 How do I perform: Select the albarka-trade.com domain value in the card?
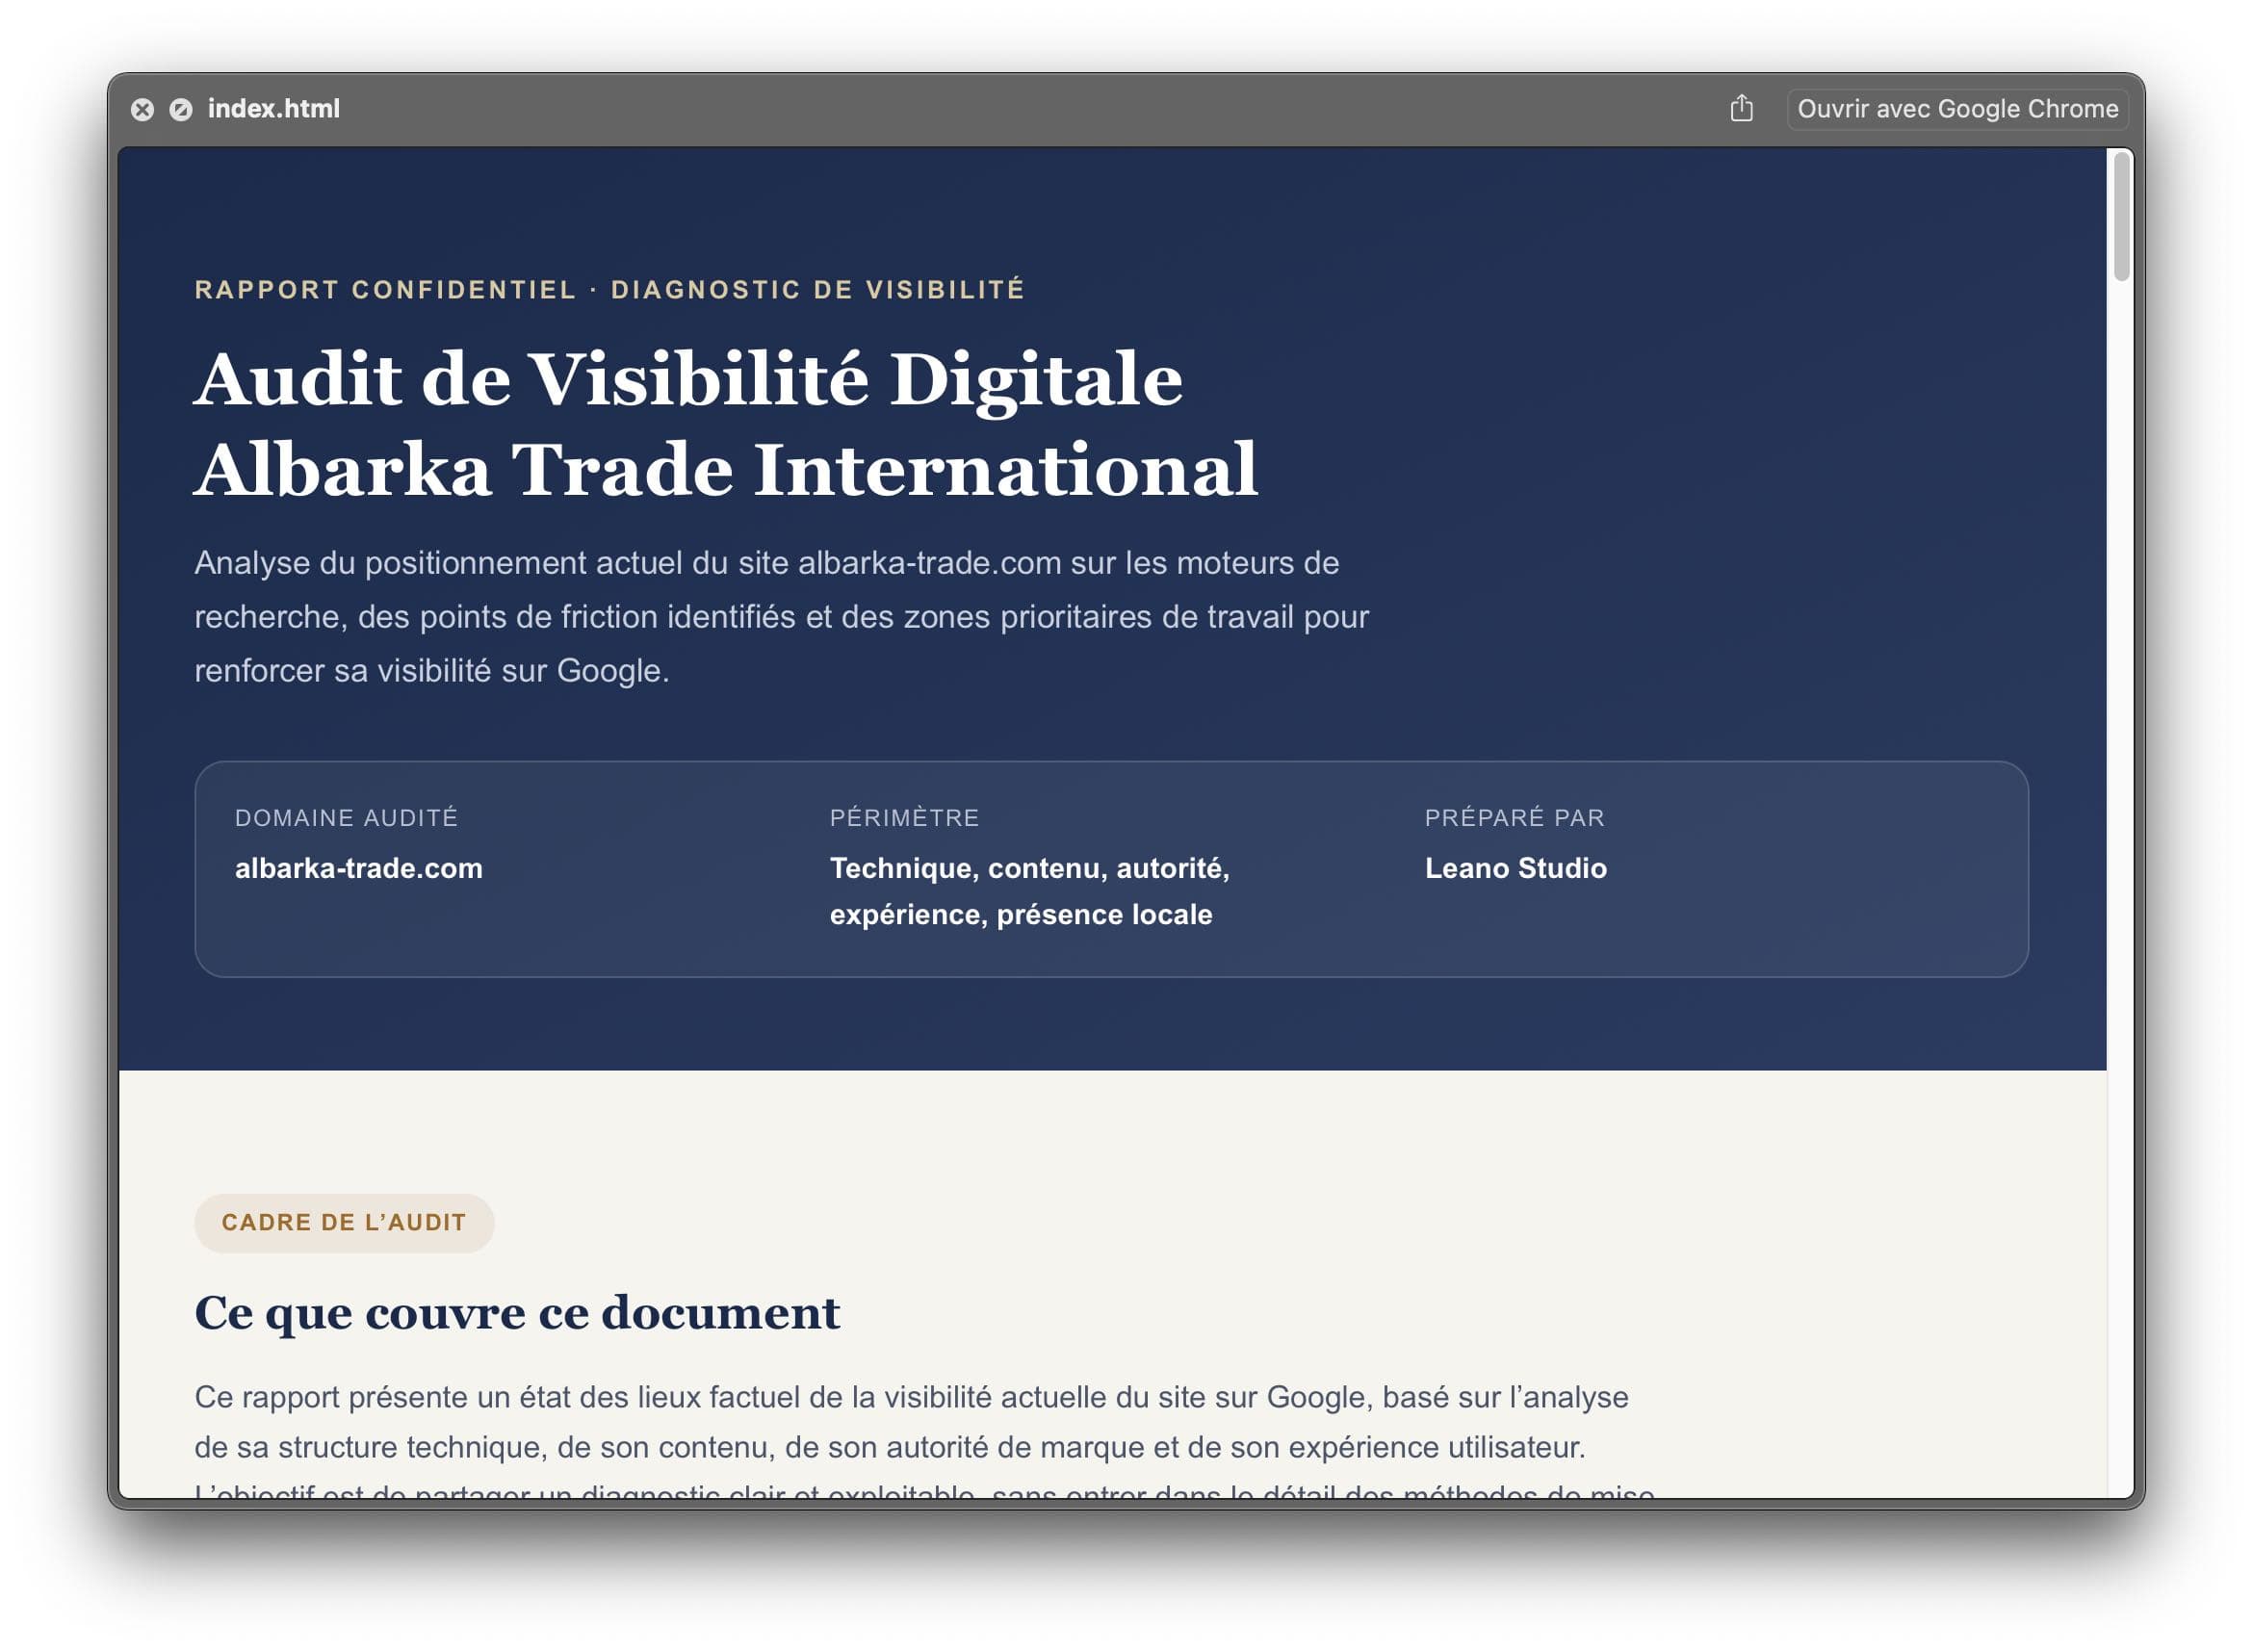(x=359, y=868)
